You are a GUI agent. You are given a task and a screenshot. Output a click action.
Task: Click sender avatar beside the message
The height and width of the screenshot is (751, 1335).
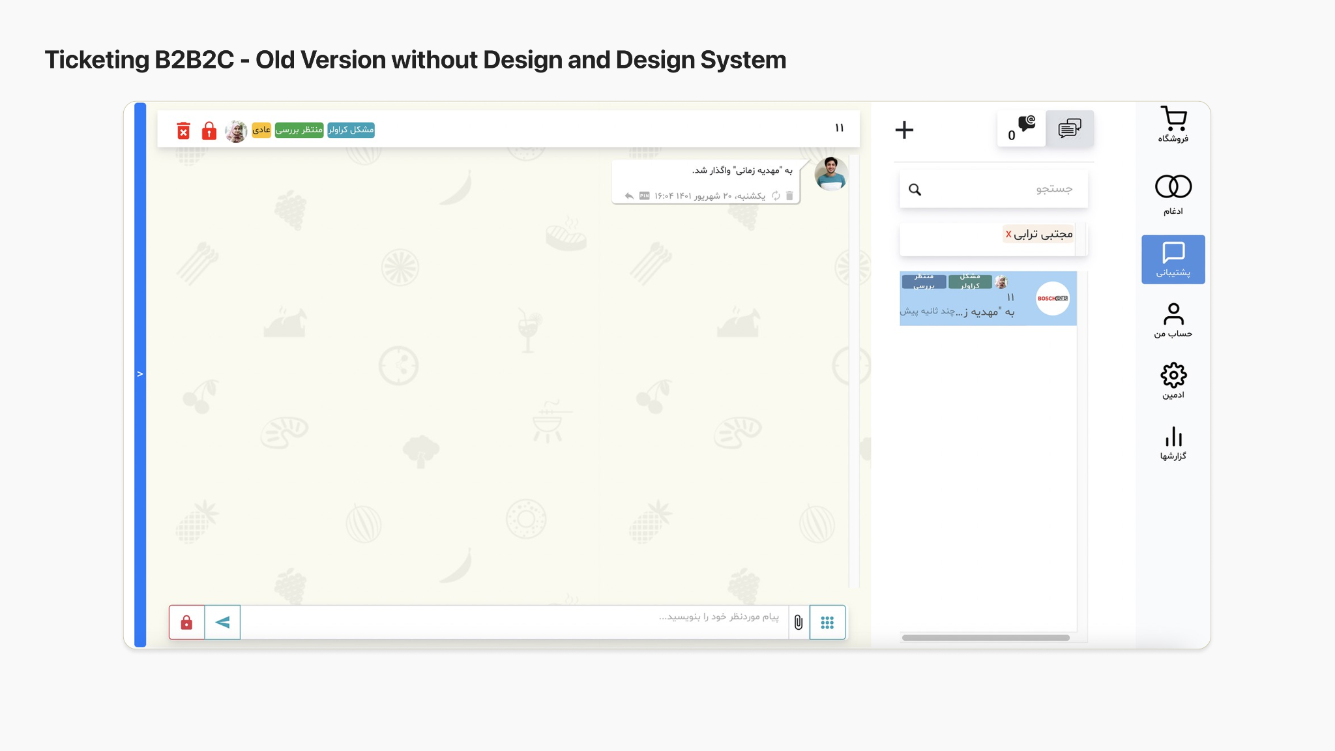point(830,173)
